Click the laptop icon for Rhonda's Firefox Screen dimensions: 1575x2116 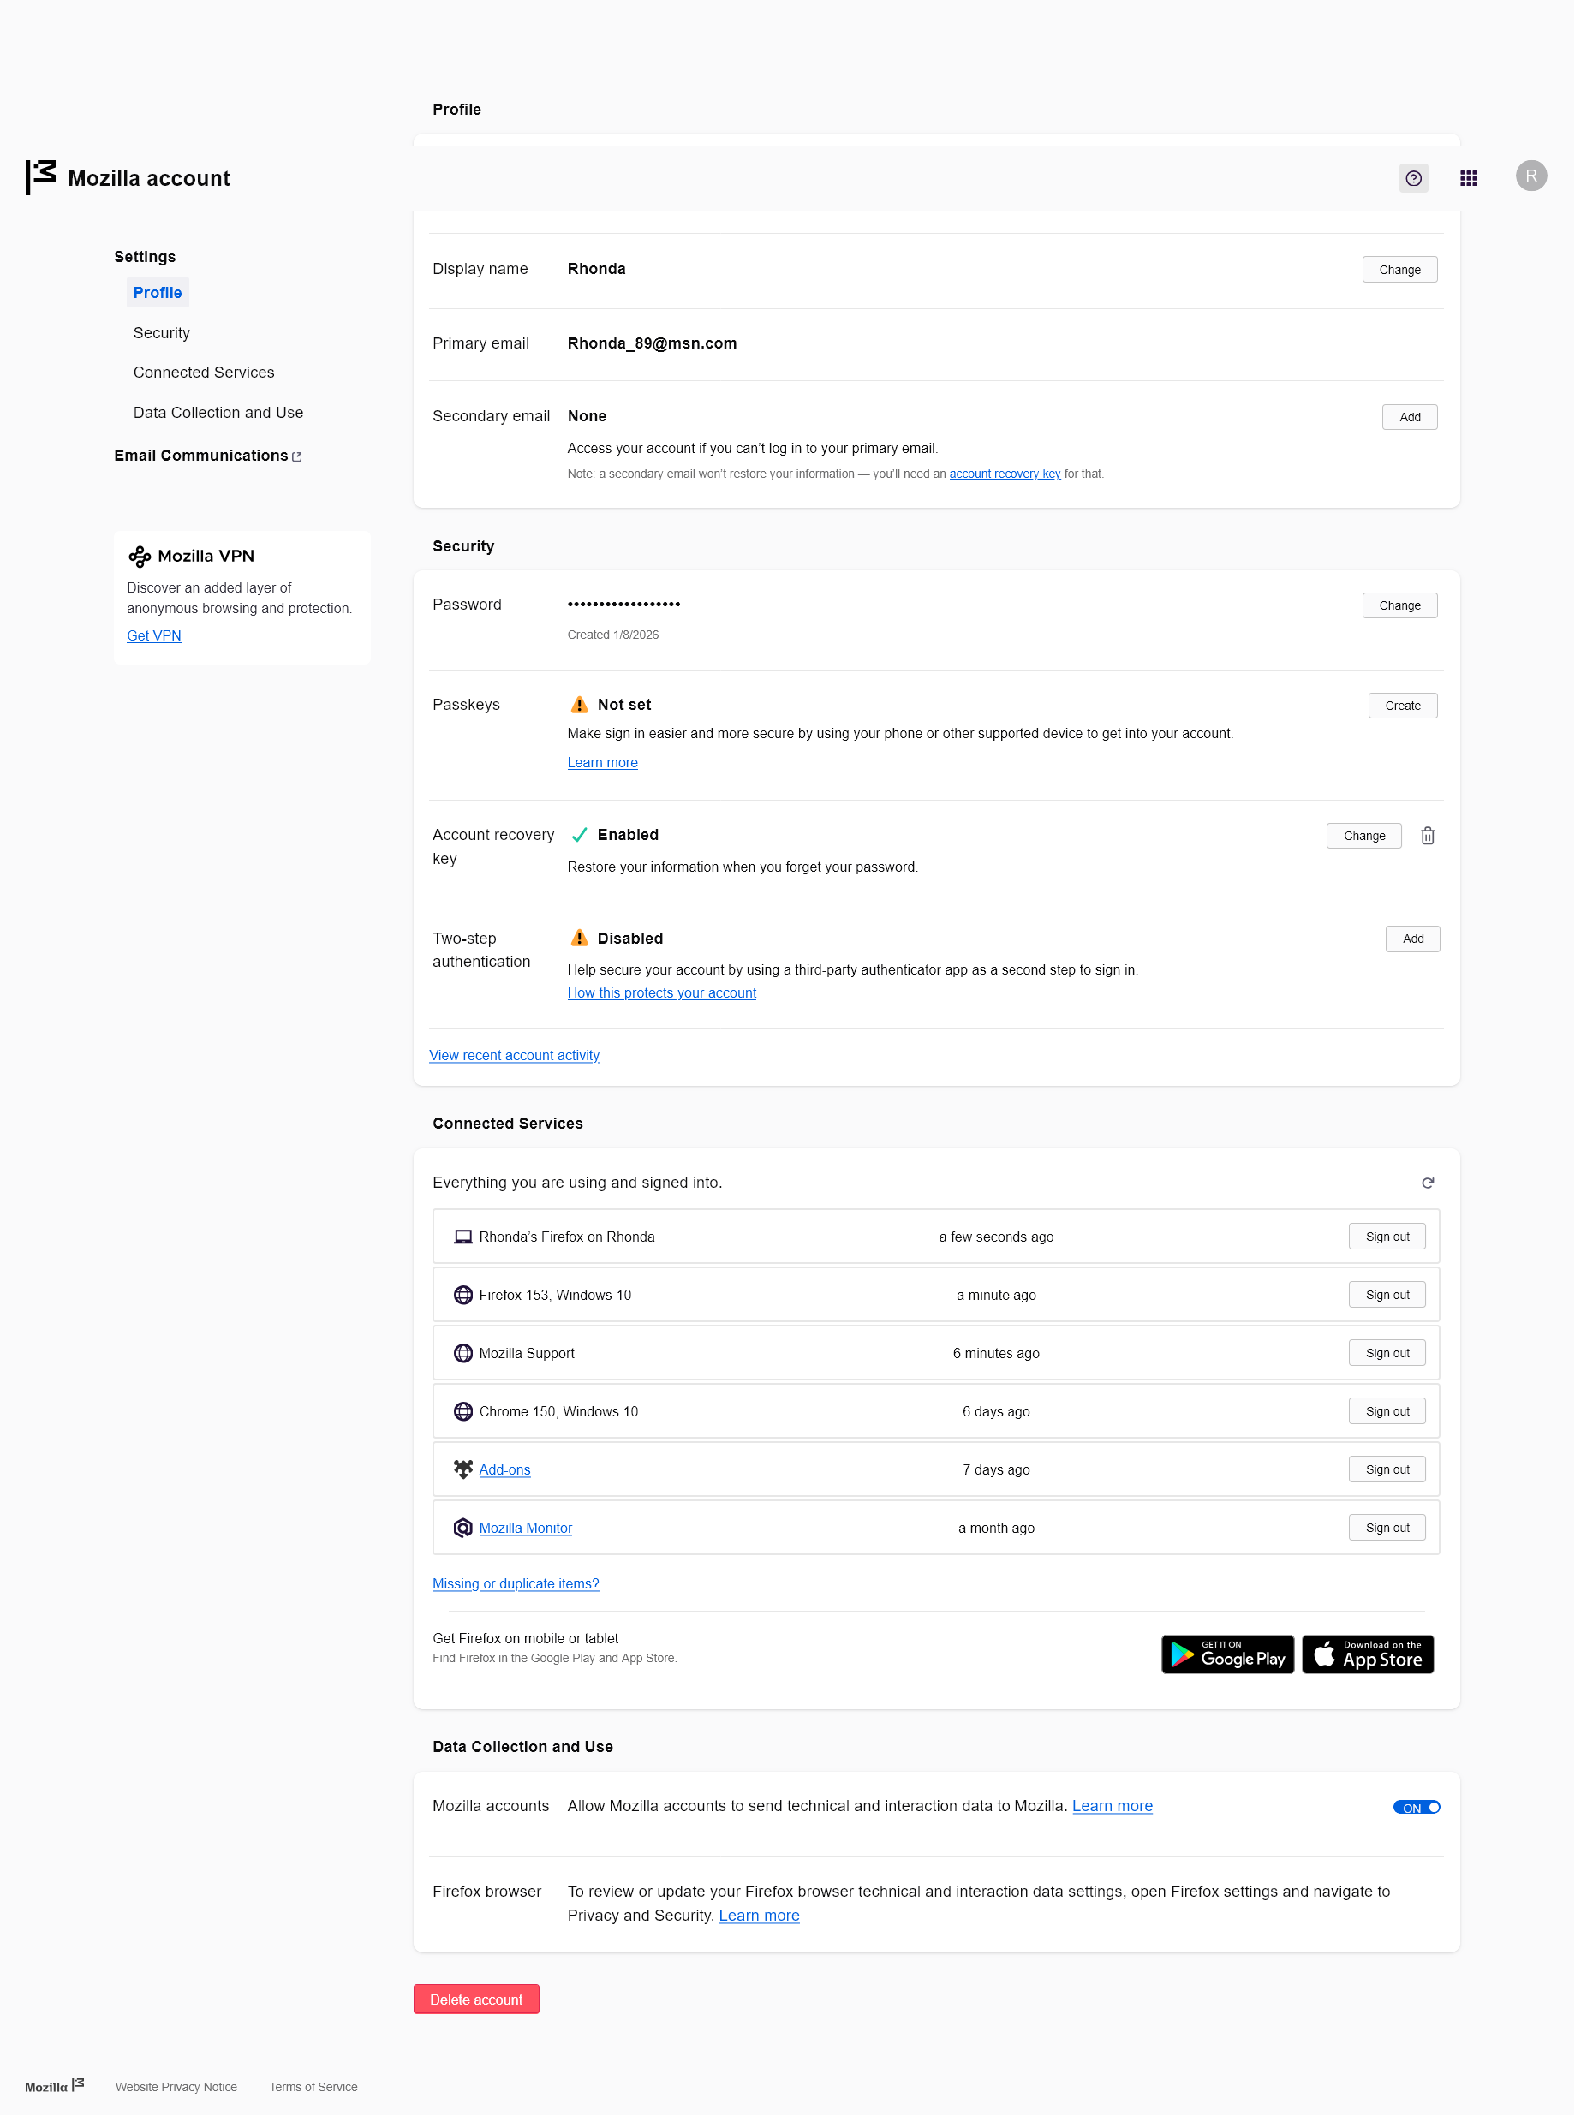point(462,1237)
